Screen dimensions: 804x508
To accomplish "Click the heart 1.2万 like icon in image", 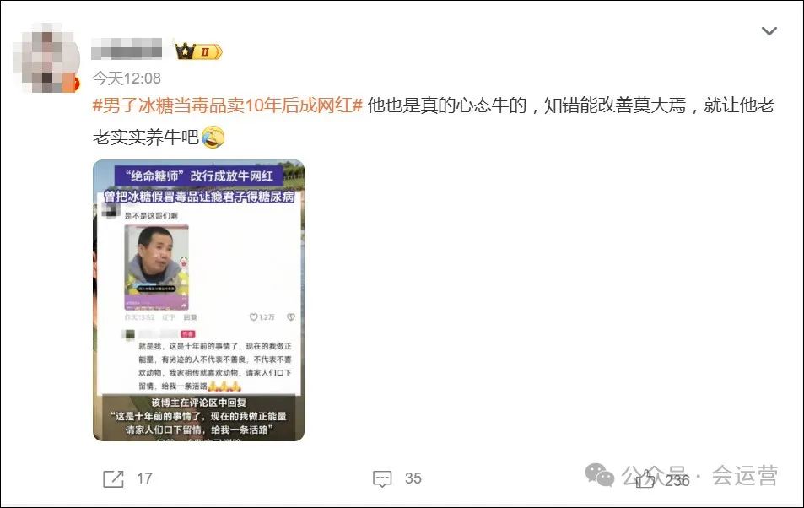I will 253,317.
